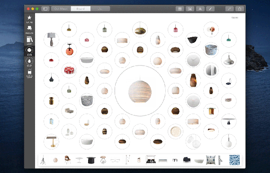Open the Library books icon in sidebar
The height and width of the screenshot is (173, 270).
29,41
